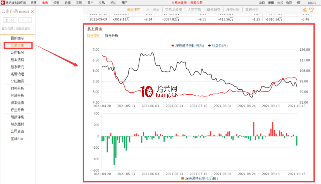Close the 云南白药 000538 stock tab

tap(32, 12)
